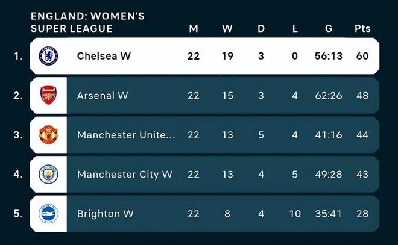Open the Arsenal W team link

pos(103,95)
